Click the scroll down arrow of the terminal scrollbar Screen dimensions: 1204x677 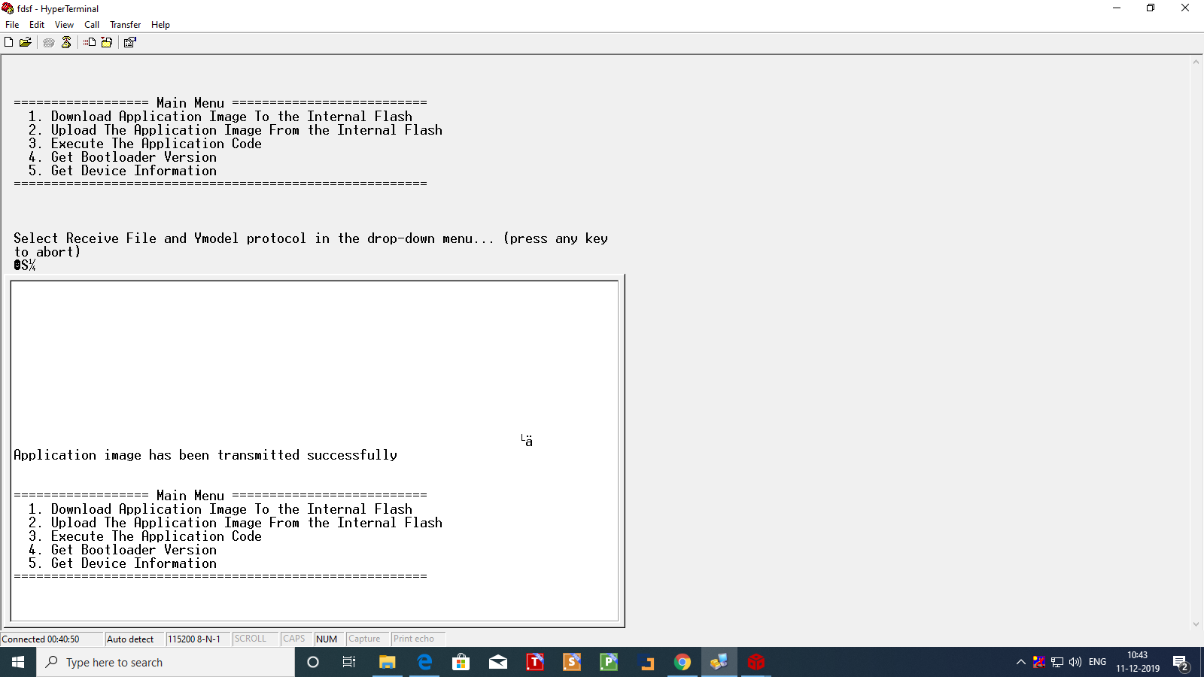coord(1196,624)
